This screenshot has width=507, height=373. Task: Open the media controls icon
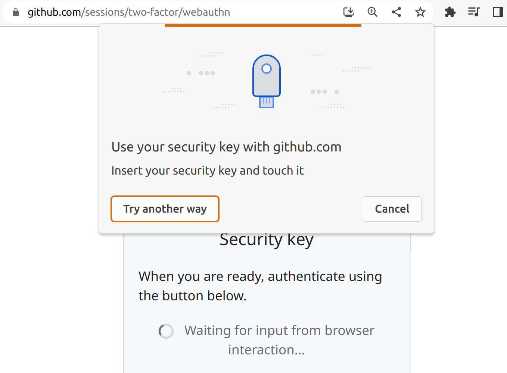tap(474, 12)
